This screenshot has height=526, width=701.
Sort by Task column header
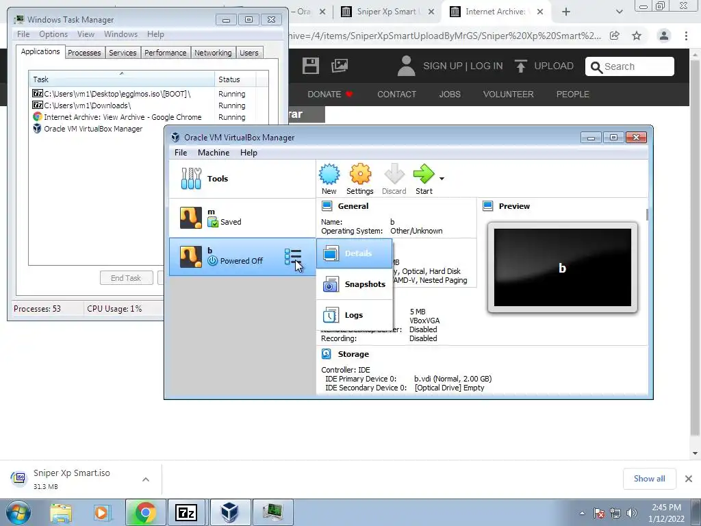click(x=122, y=79)
